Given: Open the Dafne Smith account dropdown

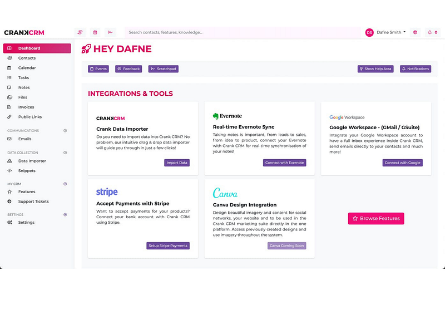Looking at the screenshot, I should pos(391,32).
